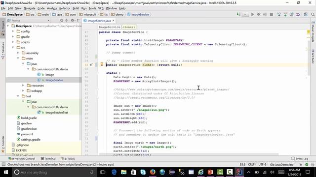The image size is (316, 177).
Task: Open the Refactor menu
Action: [x=65, y=8]
